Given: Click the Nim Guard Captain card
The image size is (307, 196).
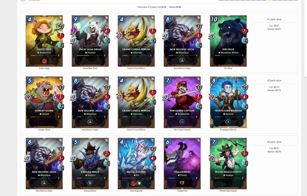Looking at the screenshot, I should coord(182,102).
